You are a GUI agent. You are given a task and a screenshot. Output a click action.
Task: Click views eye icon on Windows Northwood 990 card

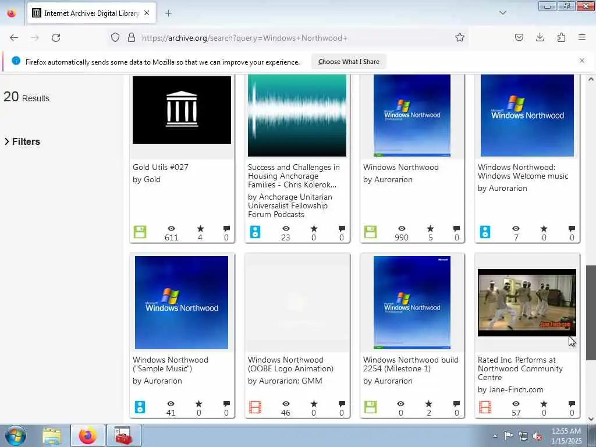402,228
